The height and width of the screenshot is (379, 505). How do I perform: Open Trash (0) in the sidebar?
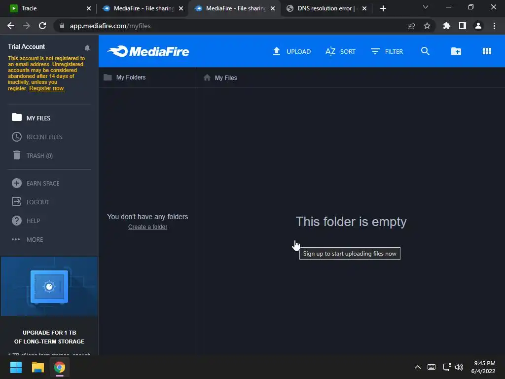coord(32,155)
